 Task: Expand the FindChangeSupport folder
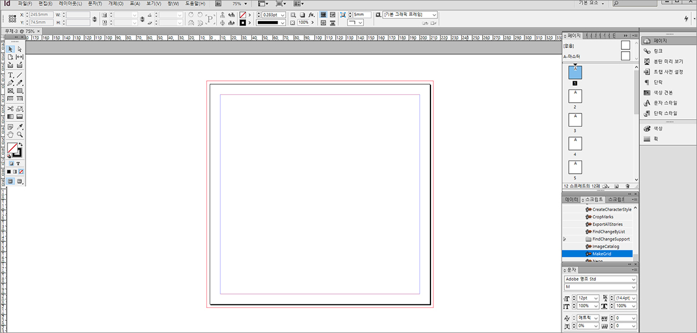point(565,239)
